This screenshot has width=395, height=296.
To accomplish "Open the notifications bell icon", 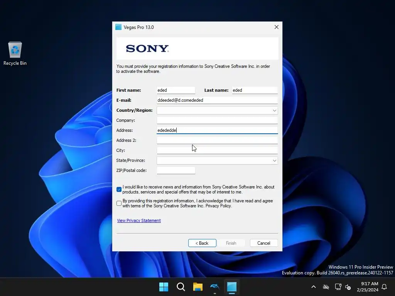I will click(384, 287).
